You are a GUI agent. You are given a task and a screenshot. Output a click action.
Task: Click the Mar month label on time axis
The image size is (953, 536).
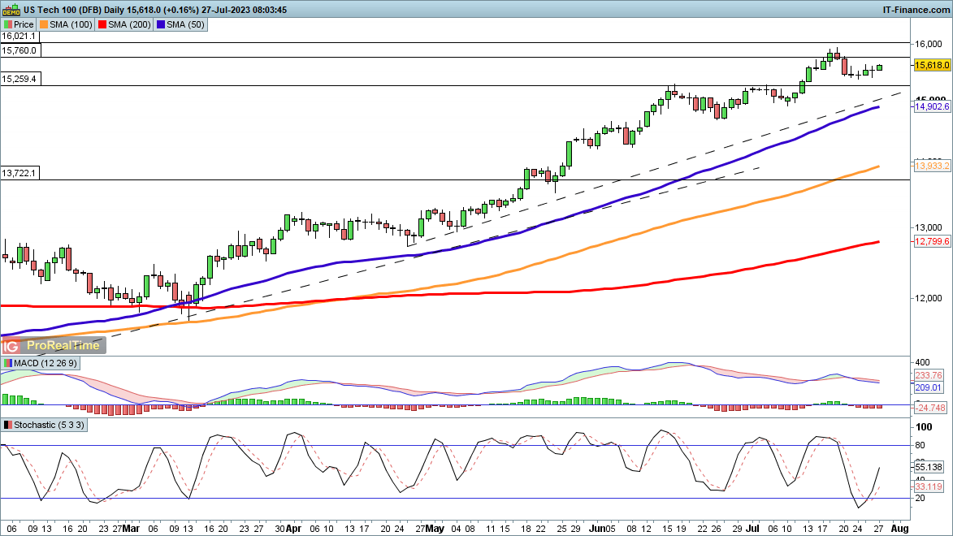[x=130, y=529]
